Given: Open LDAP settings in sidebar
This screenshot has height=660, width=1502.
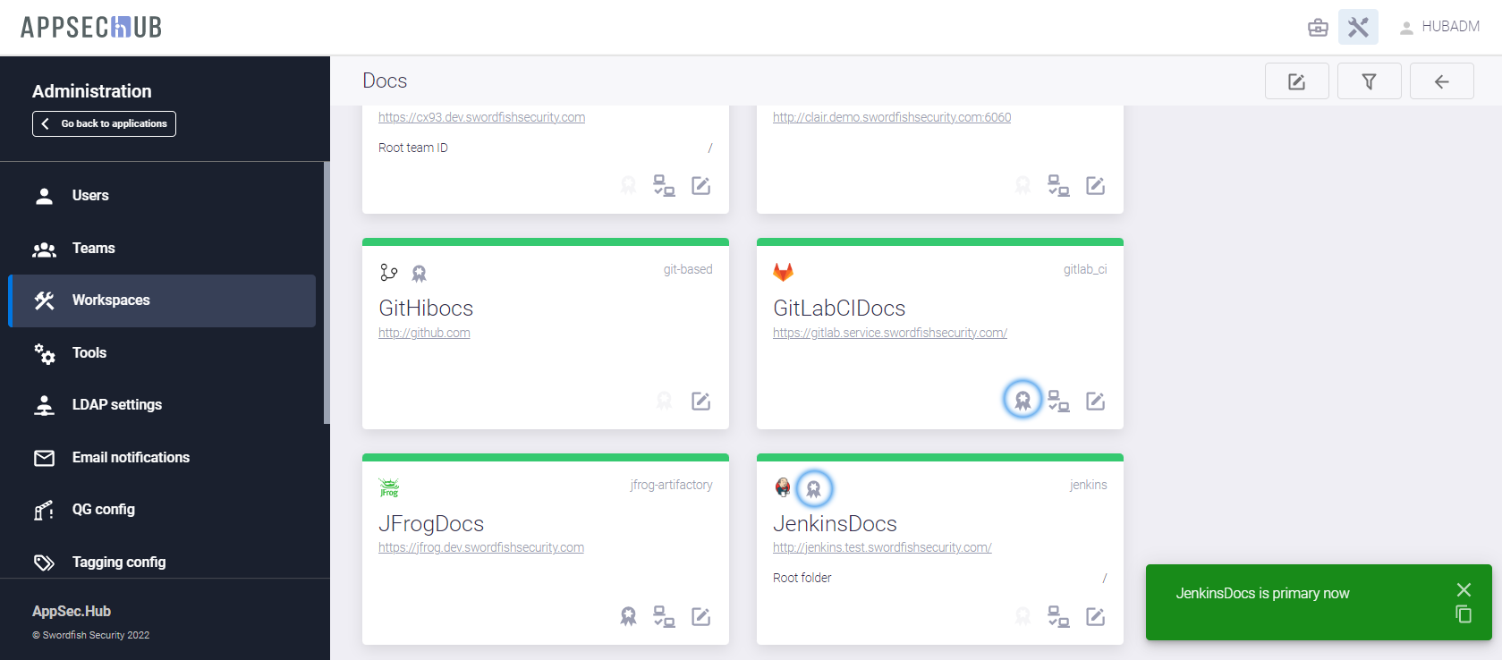Looking at the screenshot, I should click(x=117, y=405).
